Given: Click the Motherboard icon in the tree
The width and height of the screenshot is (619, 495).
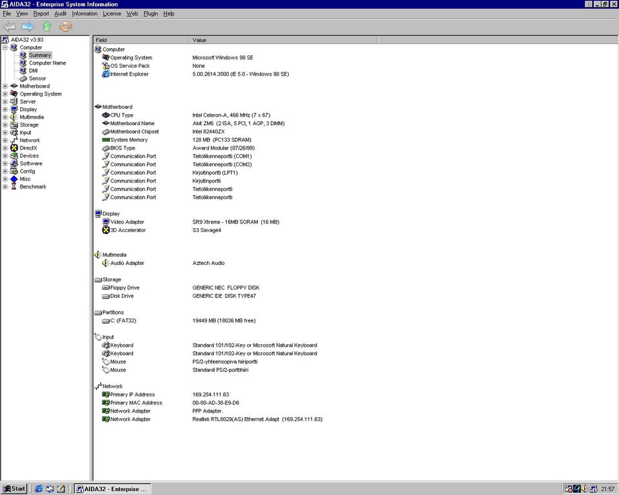Looking at the screenshot, I should click(14, 86).
